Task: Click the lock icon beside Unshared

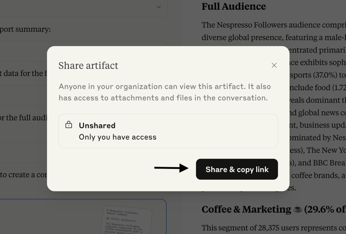Action: coord(69,125)
